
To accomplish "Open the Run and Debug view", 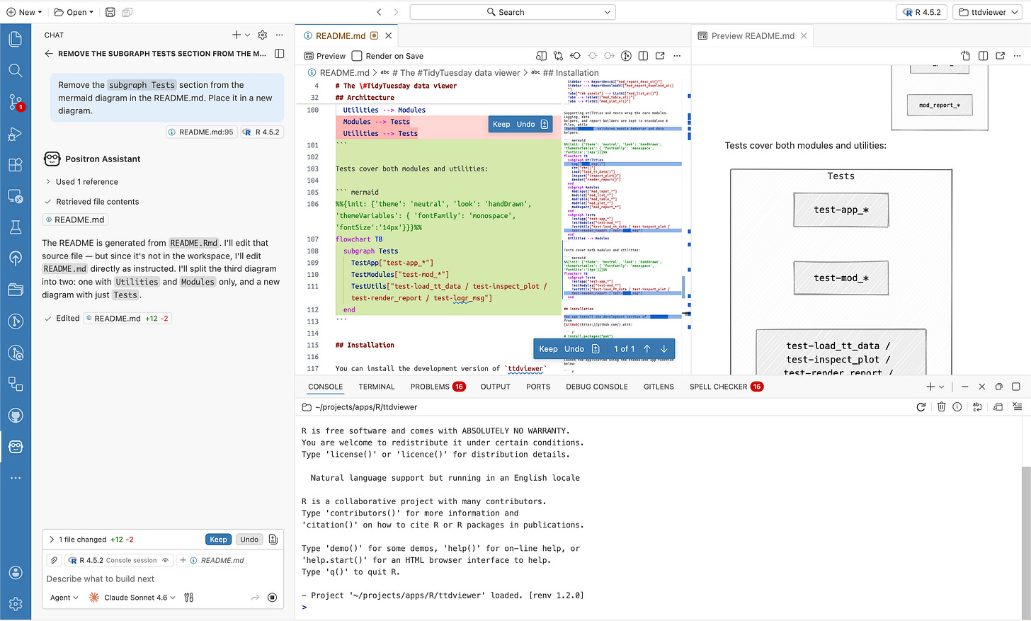I will click(16, 133).
